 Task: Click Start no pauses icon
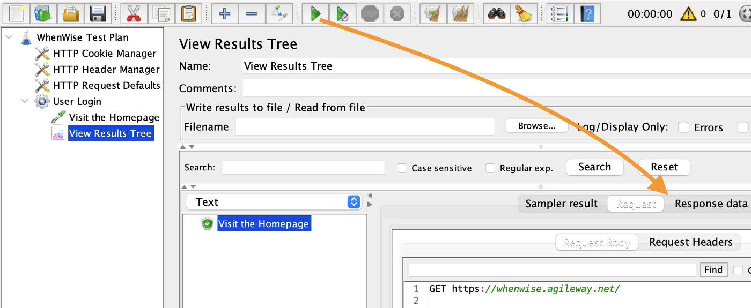[x=342, y=13]
